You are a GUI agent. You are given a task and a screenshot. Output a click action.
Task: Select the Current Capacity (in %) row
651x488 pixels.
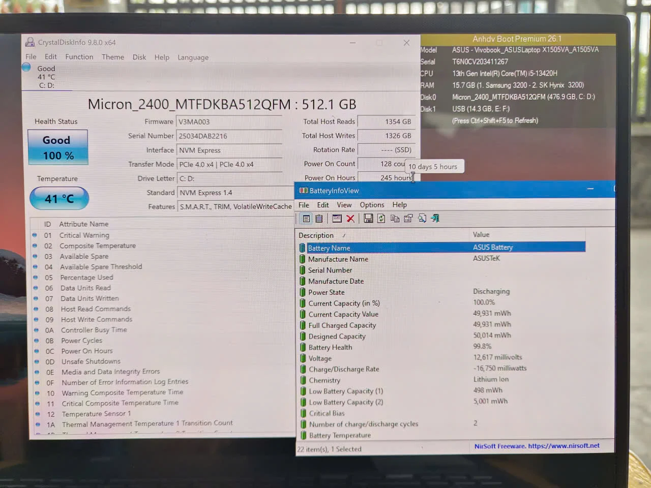[441, 303]
